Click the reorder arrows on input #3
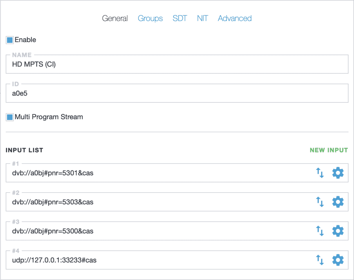The image size is (354, 280). (x=320, y=231)
